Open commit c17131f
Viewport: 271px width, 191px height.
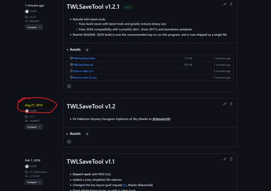pyautogui.click(x=34, y=176)
